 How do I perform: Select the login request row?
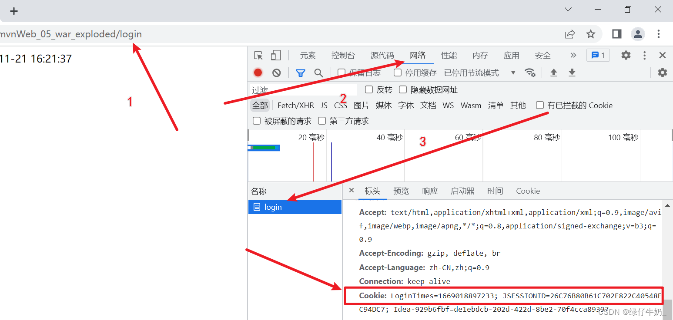click(x=295, y=207)
